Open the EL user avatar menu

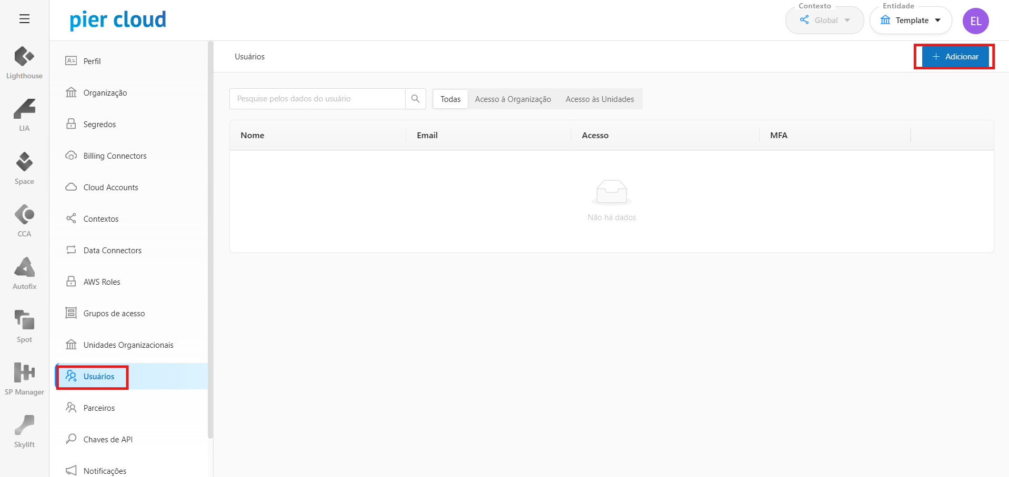(975, 21)
